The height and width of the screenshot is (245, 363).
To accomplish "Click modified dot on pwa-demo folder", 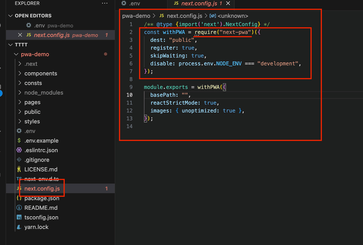I will coord(106,54).
